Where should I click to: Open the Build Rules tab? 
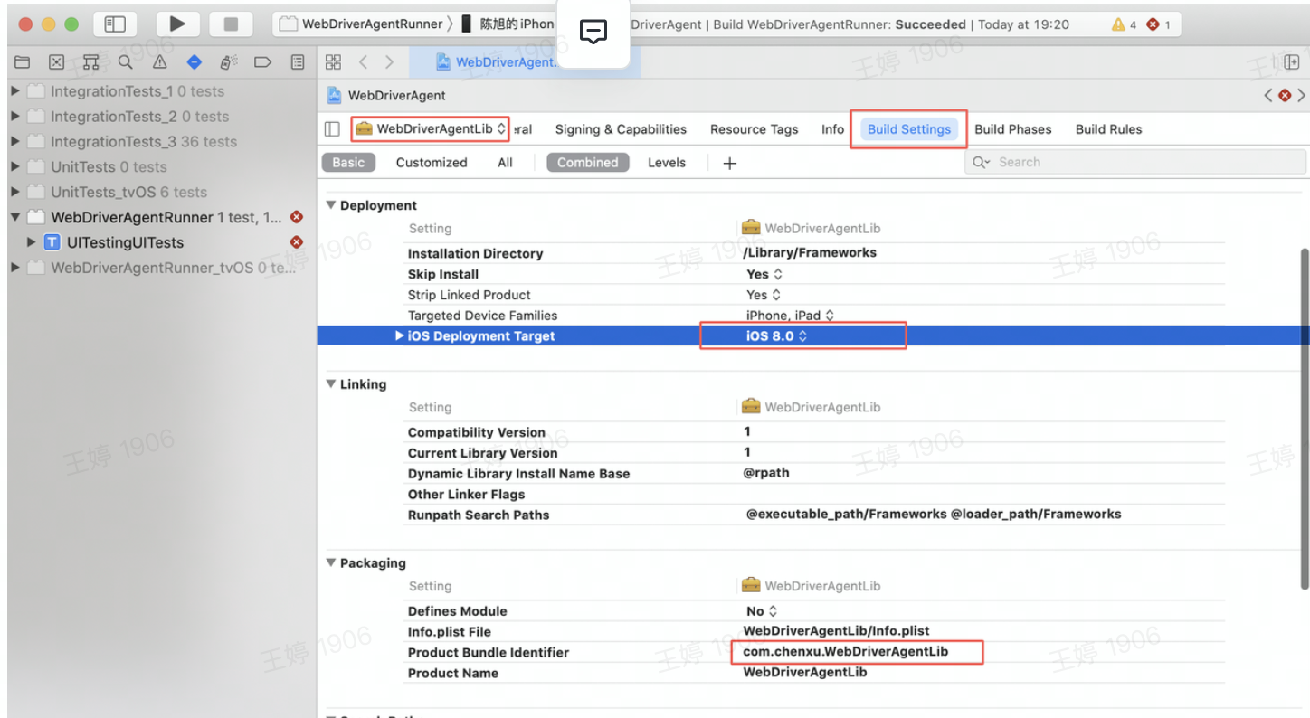[1109, 129]
